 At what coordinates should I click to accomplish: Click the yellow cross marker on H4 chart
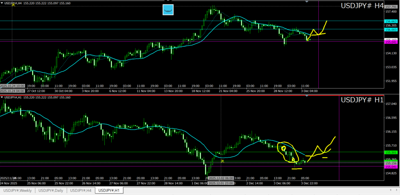(x=13, y=5)
